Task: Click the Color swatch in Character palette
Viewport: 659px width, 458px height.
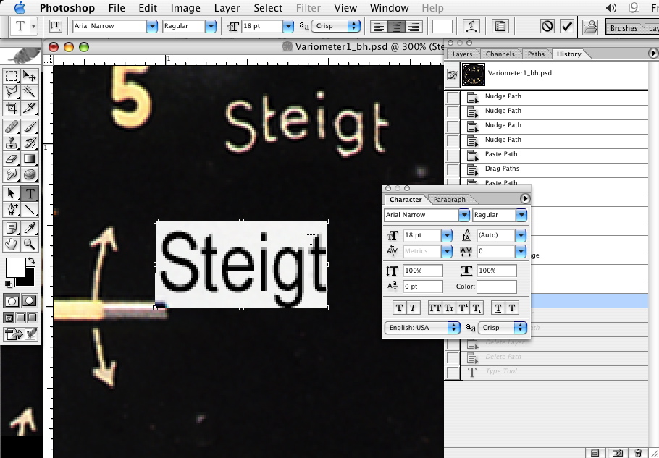Action: pos(496,287)
